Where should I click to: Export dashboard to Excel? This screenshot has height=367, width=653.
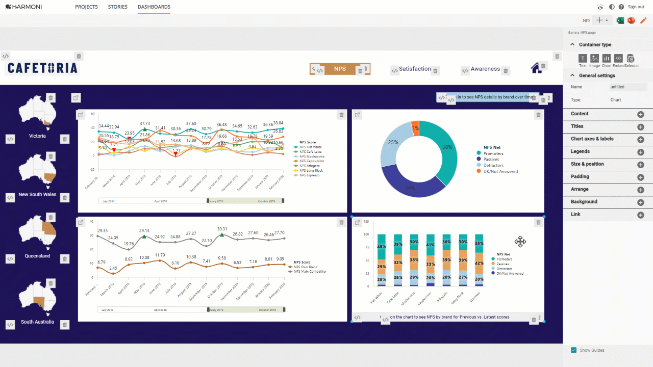click(620, 20)
